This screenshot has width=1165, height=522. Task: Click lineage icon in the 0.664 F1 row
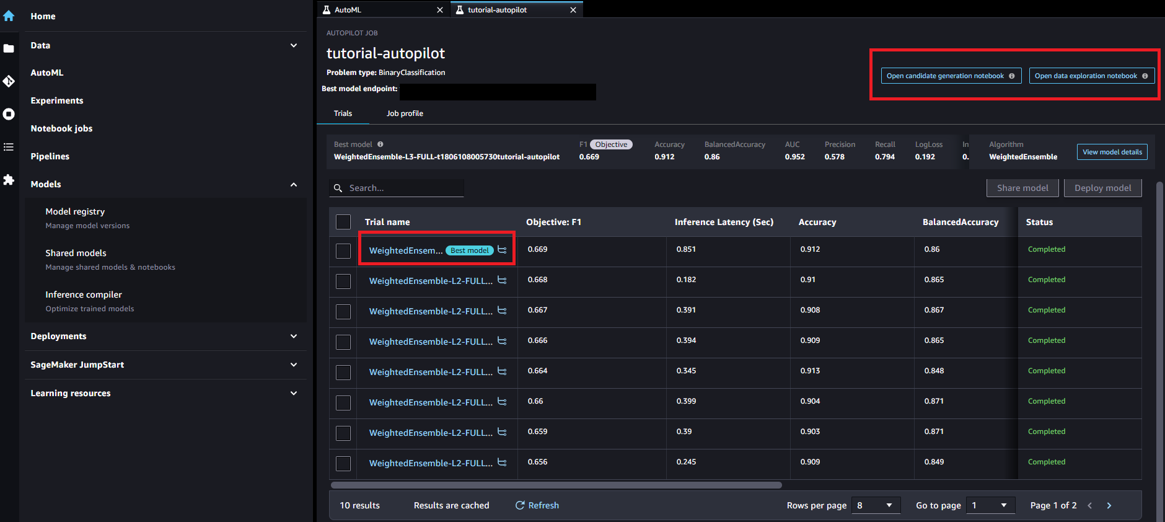point(502,371)
